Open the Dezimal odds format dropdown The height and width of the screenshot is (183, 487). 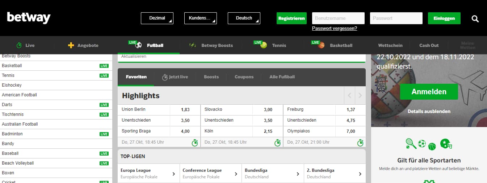(157, 18)
